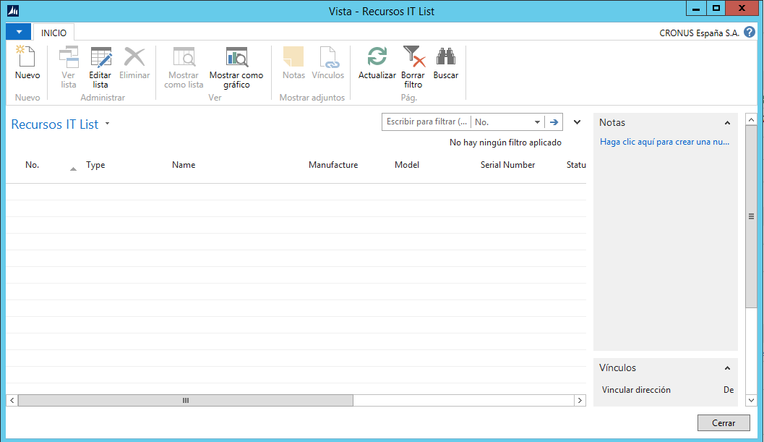764x442 pixels.
Task: Collapse the Vínculos panel
Action: (x=727, y=368)
